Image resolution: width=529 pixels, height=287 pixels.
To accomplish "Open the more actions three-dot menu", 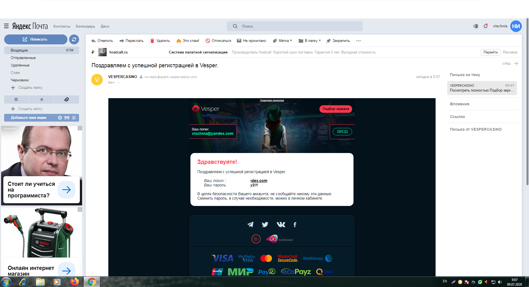I will pos(358,41).
